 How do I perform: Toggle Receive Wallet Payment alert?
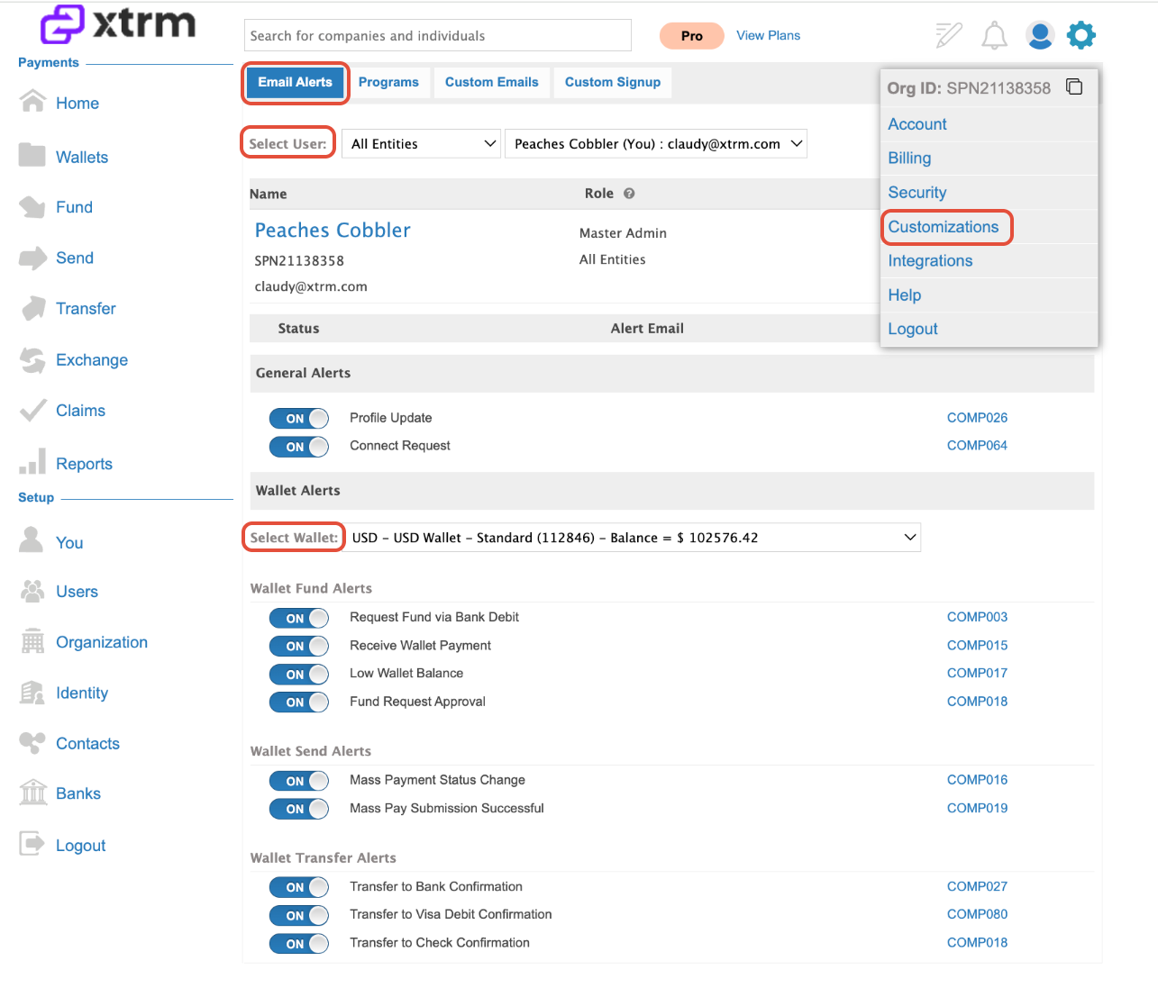(299, 647)
